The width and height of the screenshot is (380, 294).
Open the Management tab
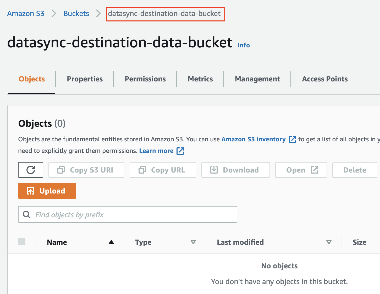click(257, 79)
